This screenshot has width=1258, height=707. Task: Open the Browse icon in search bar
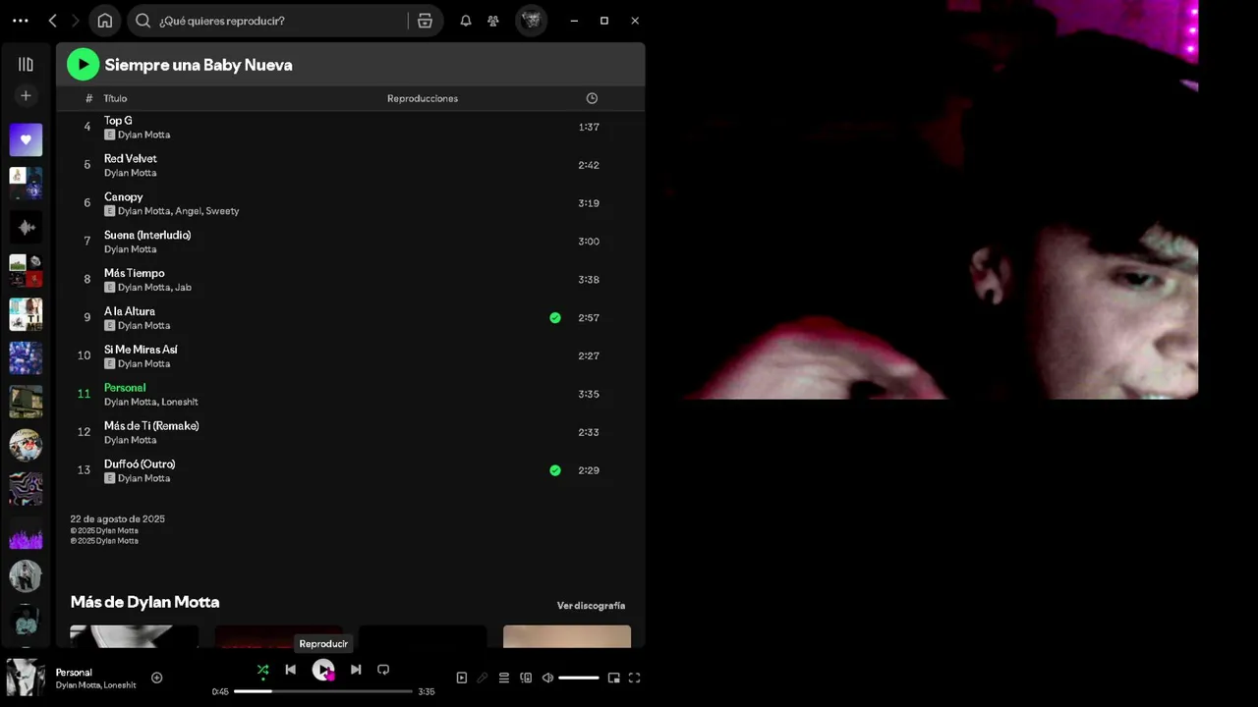(x=425, y=21)
